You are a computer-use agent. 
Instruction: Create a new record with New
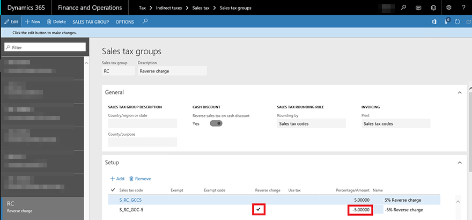tap(33, 22)
